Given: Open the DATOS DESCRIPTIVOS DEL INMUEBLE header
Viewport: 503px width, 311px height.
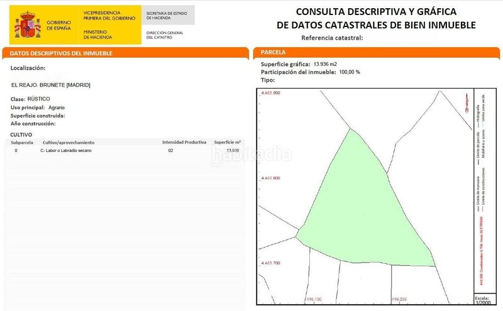Looking at the screenshot, I should [125, 53].
